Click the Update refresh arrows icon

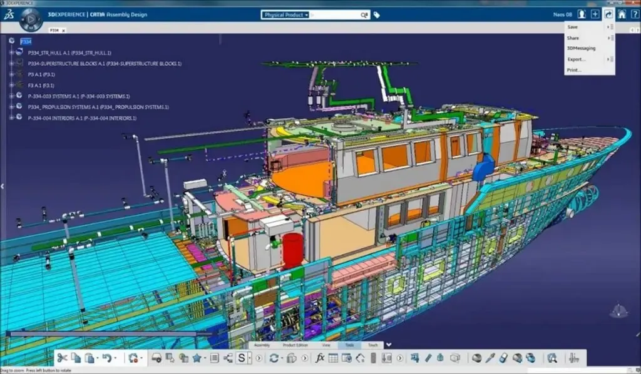(x=274, y=358)
